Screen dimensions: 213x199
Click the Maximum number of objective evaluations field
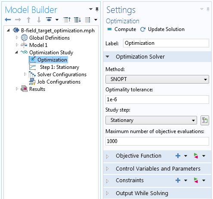(x=157, y=141)
